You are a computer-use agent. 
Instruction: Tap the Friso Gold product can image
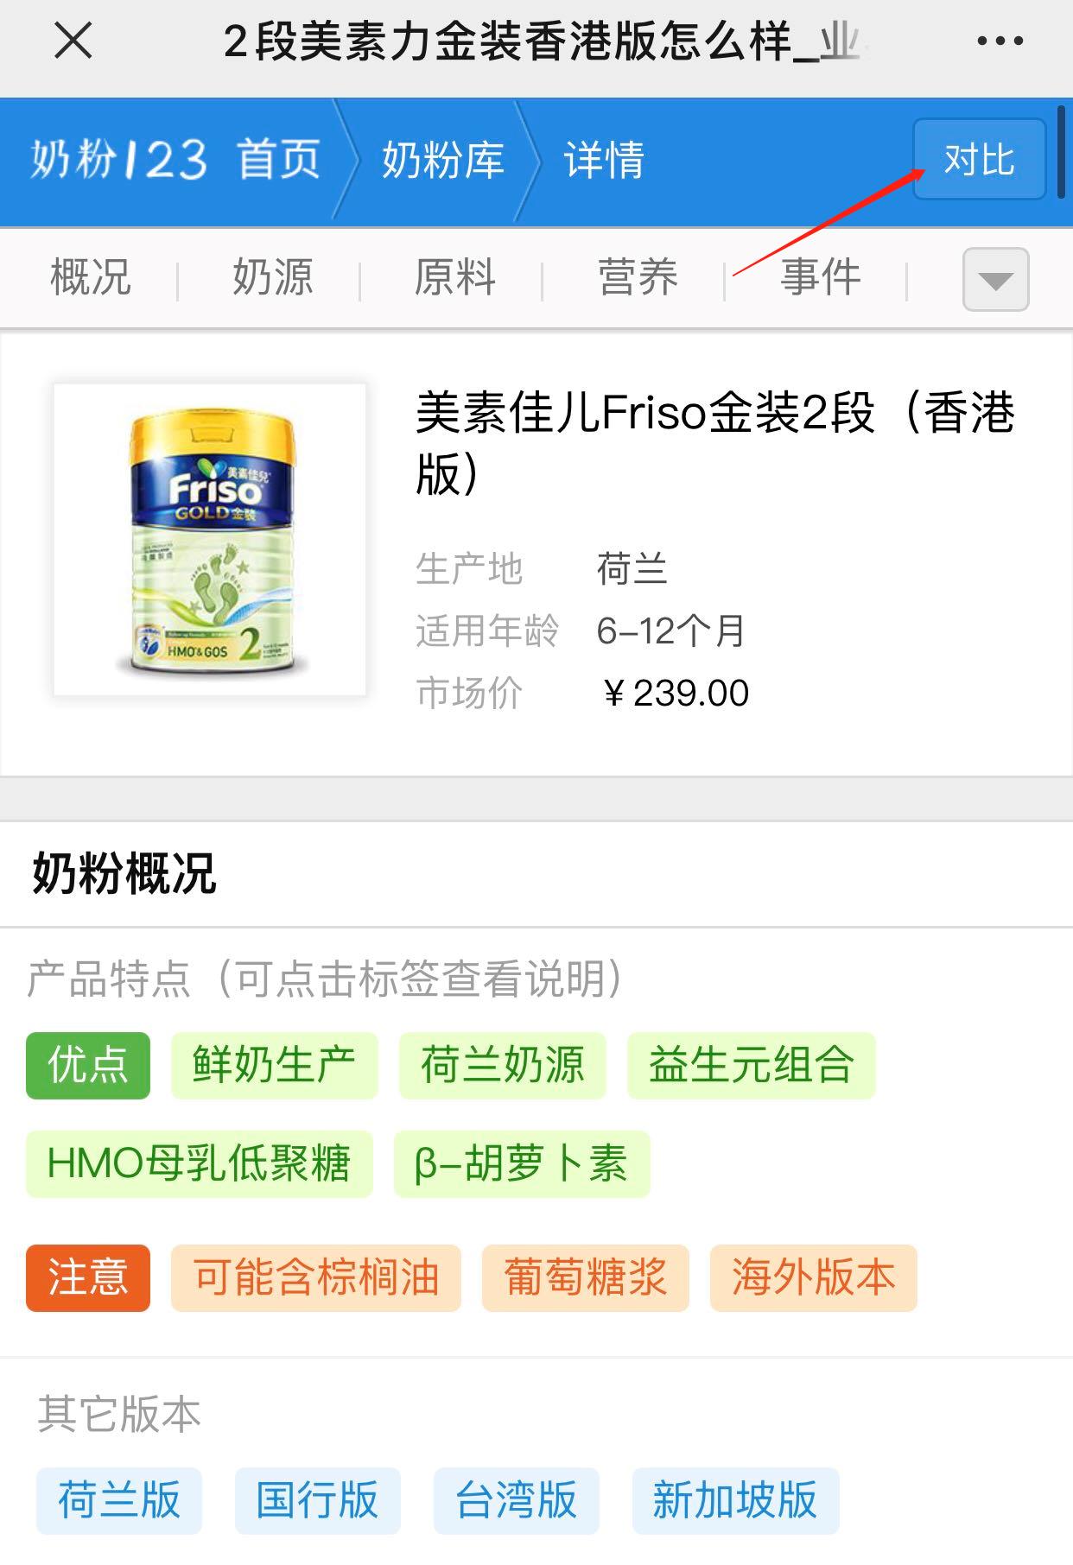210,540
